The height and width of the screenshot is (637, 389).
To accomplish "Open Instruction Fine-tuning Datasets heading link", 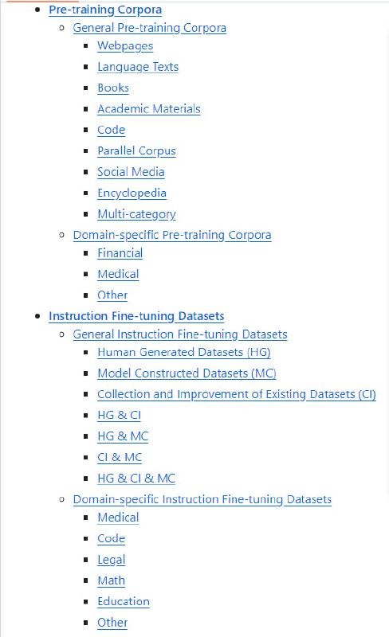I will click(x=136, y=316).
